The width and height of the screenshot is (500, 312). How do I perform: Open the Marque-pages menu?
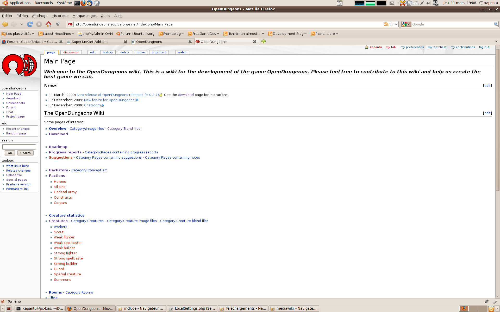click(84, 16)
